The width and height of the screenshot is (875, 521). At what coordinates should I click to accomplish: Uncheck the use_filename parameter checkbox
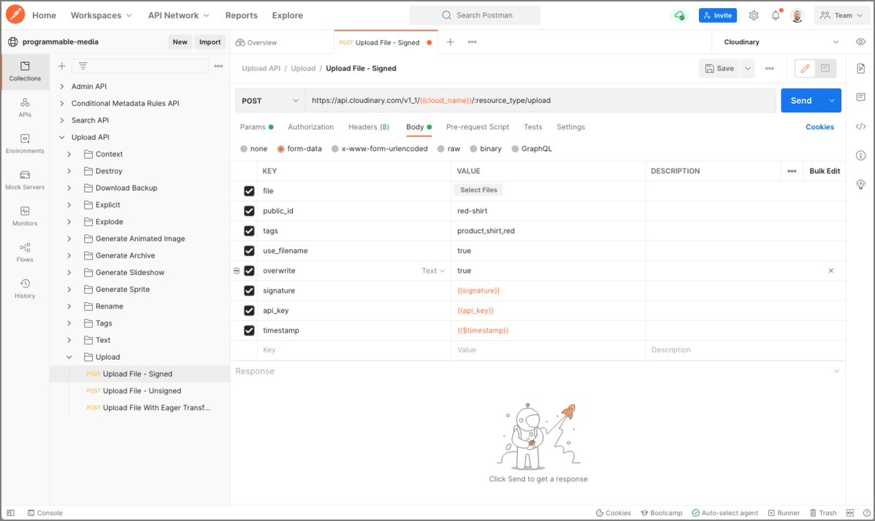click(x=249, y=251)
